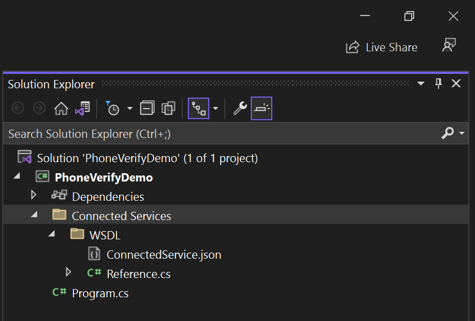475x321 pixels.
Task: Collapse the Connected Services folder arrow
Action: [x=34, y=215]
